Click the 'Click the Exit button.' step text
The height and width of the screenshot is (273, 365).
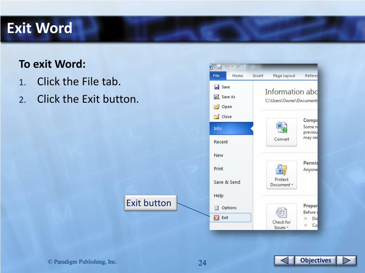(88, 99)
